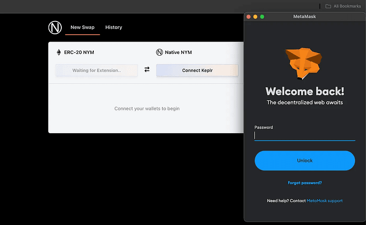Image resolution: width=366 pixels, height=225 pixels.
Task: Click the Native NYM label
Action: (180, 52)
